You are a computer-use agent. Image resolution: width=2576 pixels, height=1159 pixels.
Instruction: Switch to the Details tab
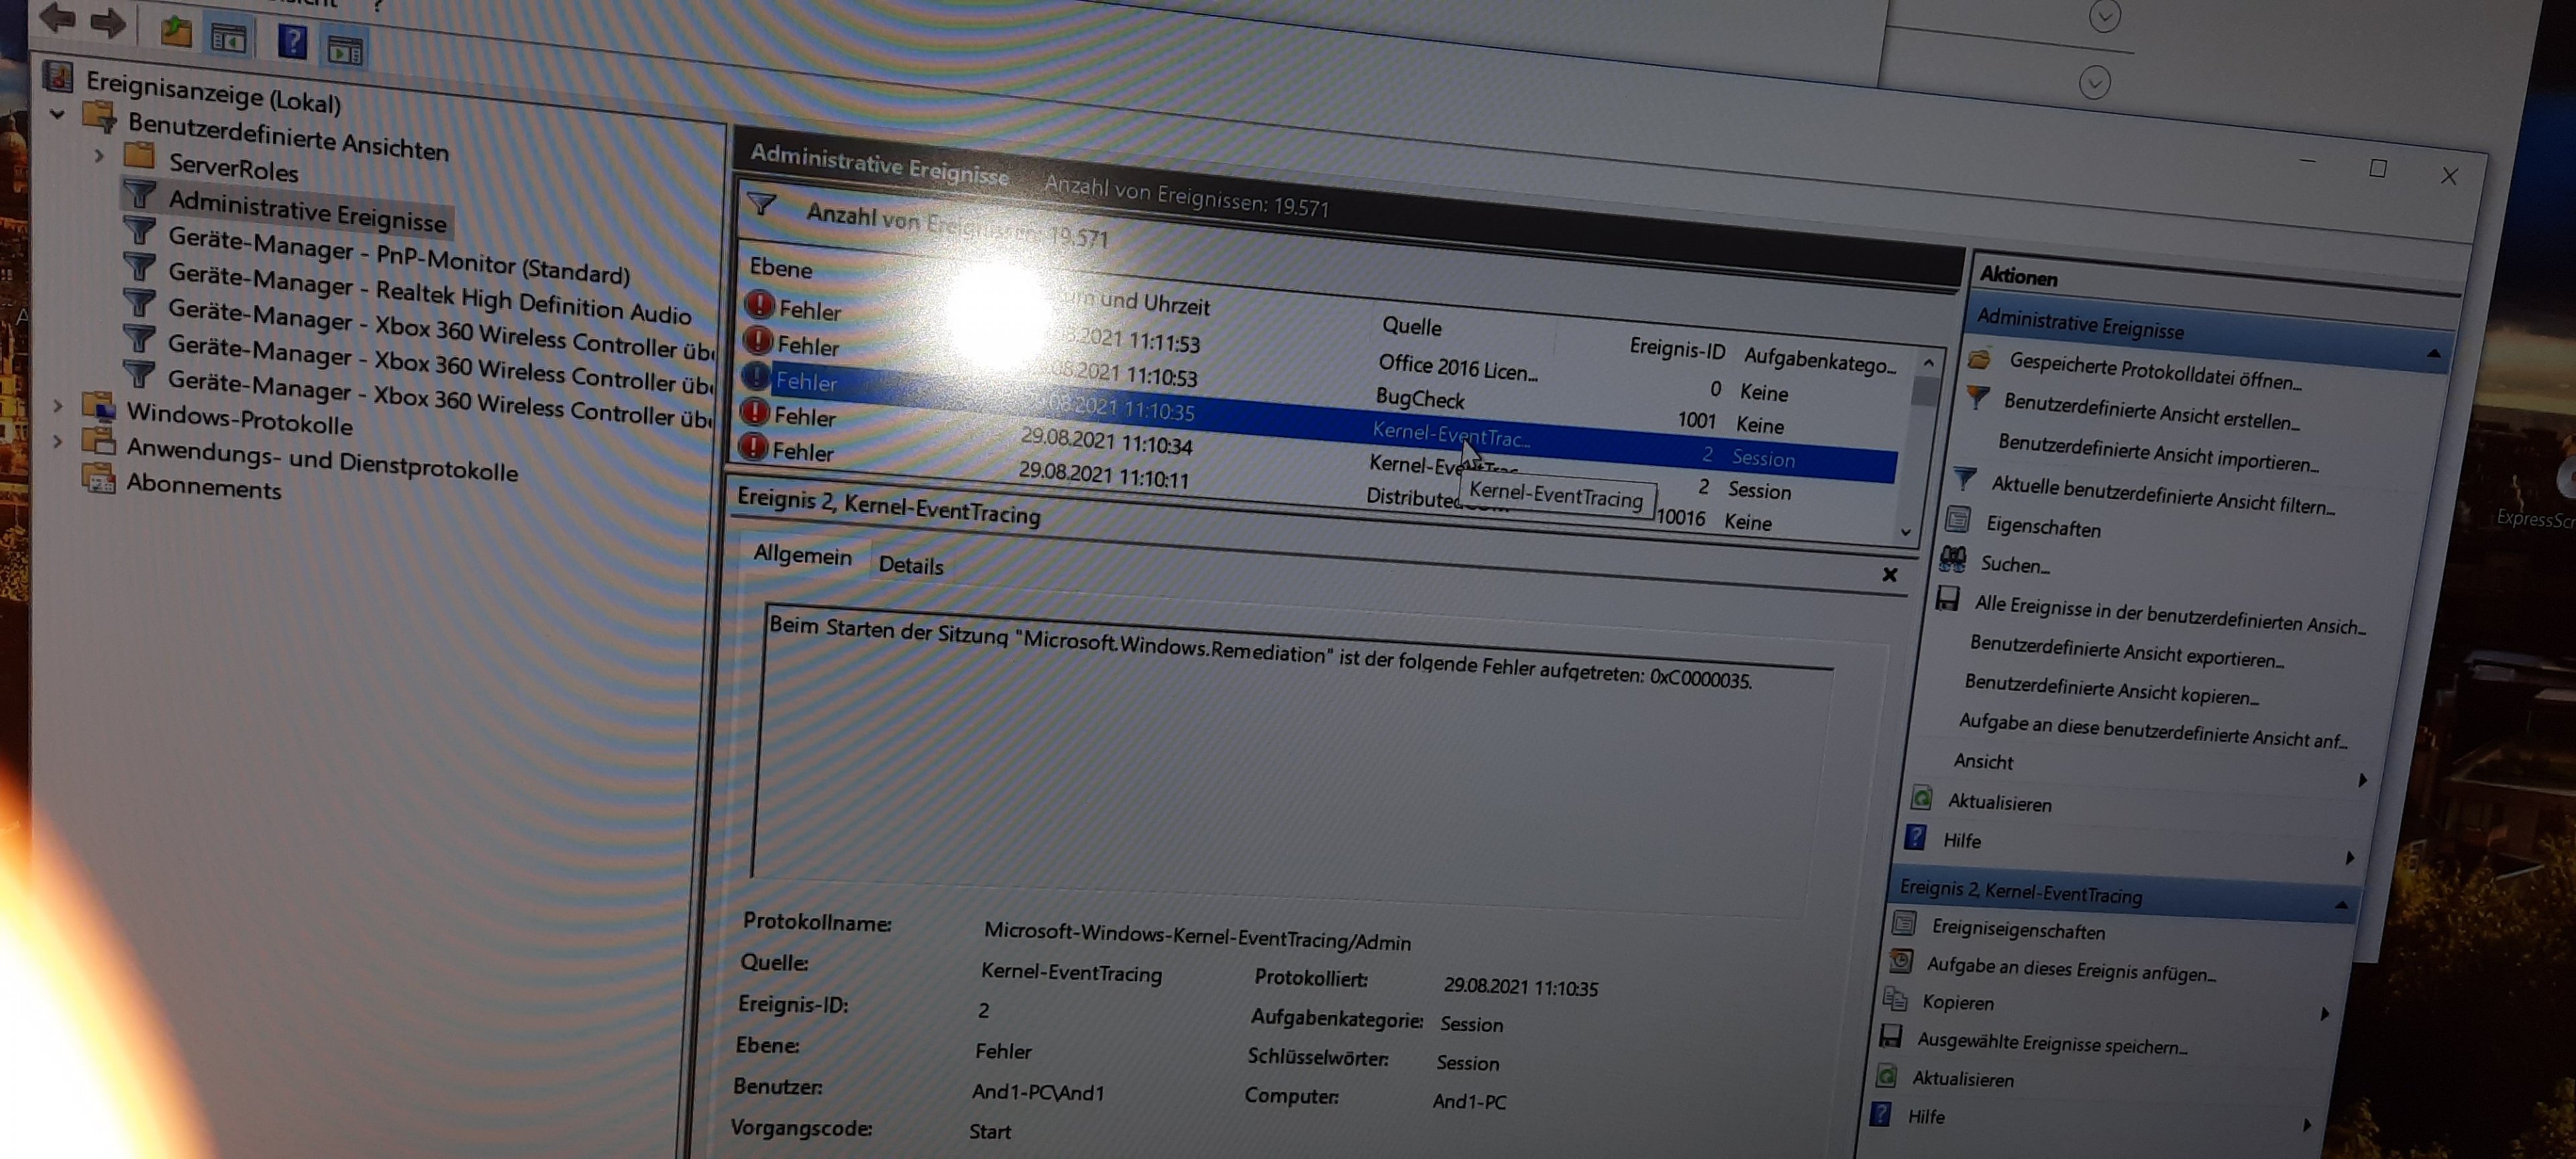point(910,565)
